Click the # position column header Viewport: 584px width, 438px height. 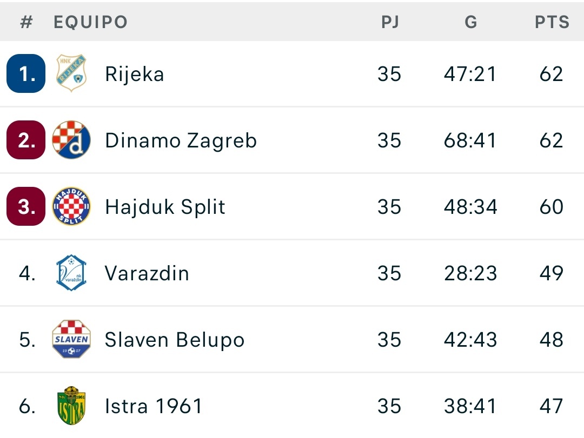coord(26,22)
